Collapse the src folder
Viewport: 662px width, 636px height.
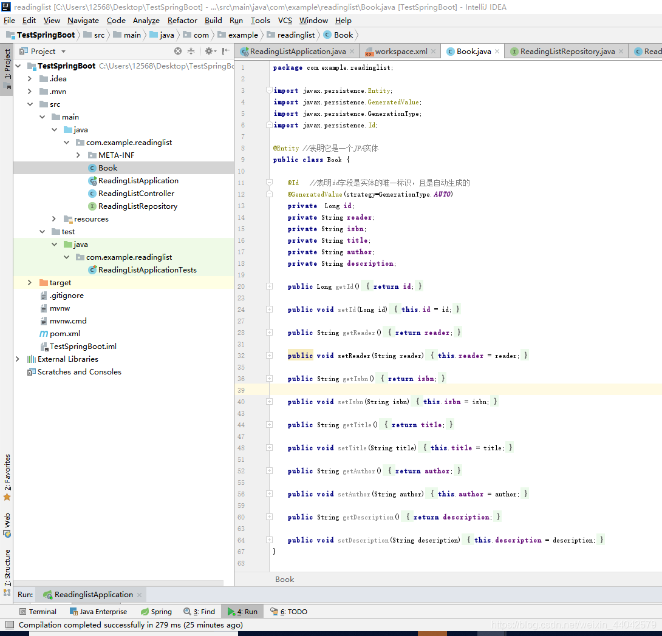(x=30, y=104)
